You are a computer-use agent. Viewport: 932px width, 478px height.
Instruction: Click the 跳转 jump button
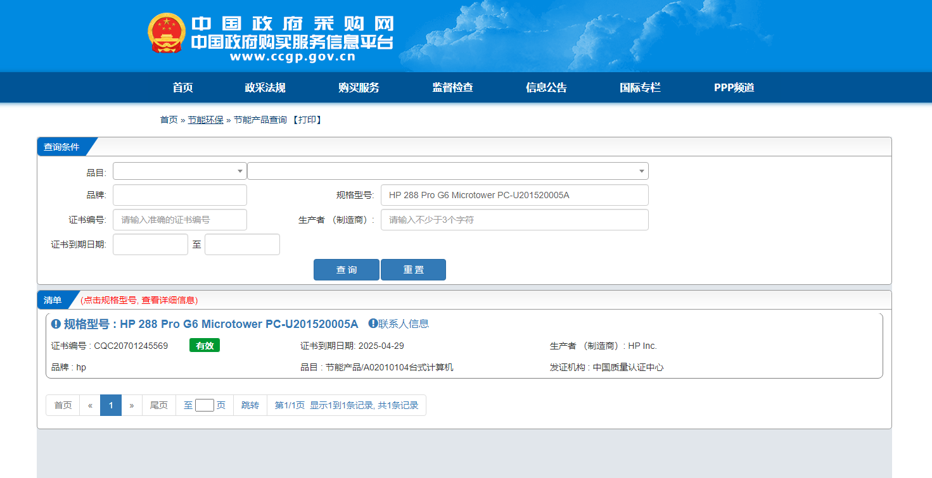(250, 405)
